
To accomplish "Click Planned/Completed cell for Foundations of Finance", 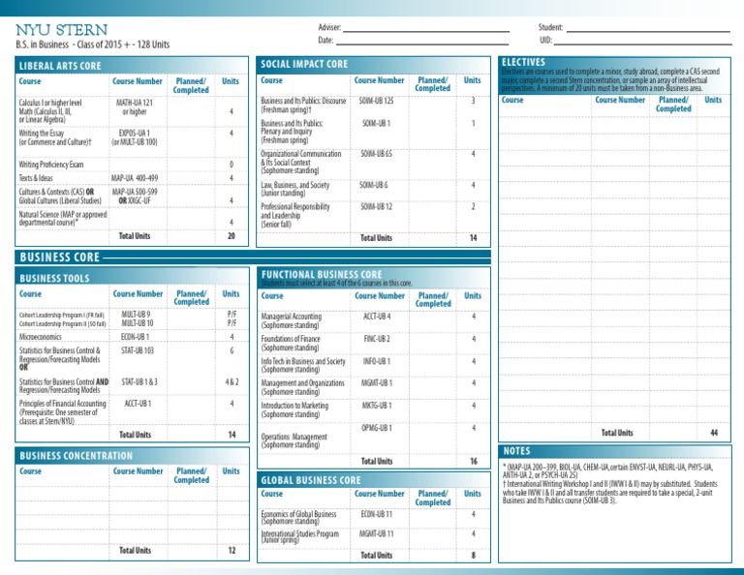I will click(x=433, y=344).
